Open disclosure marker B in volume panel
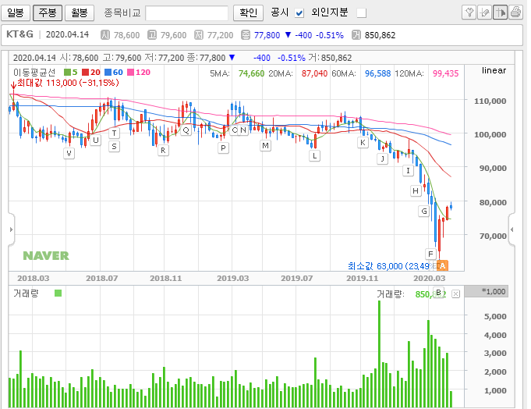 click(438, 293)
